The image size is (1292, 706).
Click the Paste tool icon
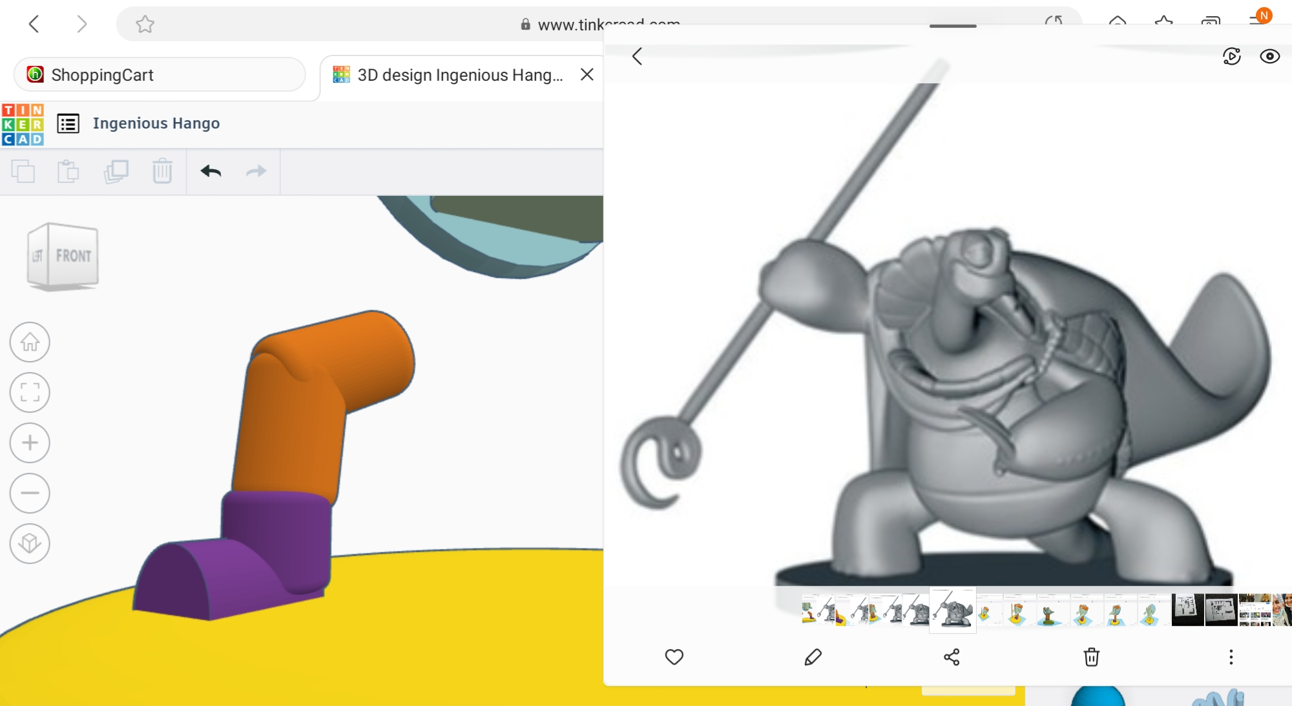click(x=68, y=171)
